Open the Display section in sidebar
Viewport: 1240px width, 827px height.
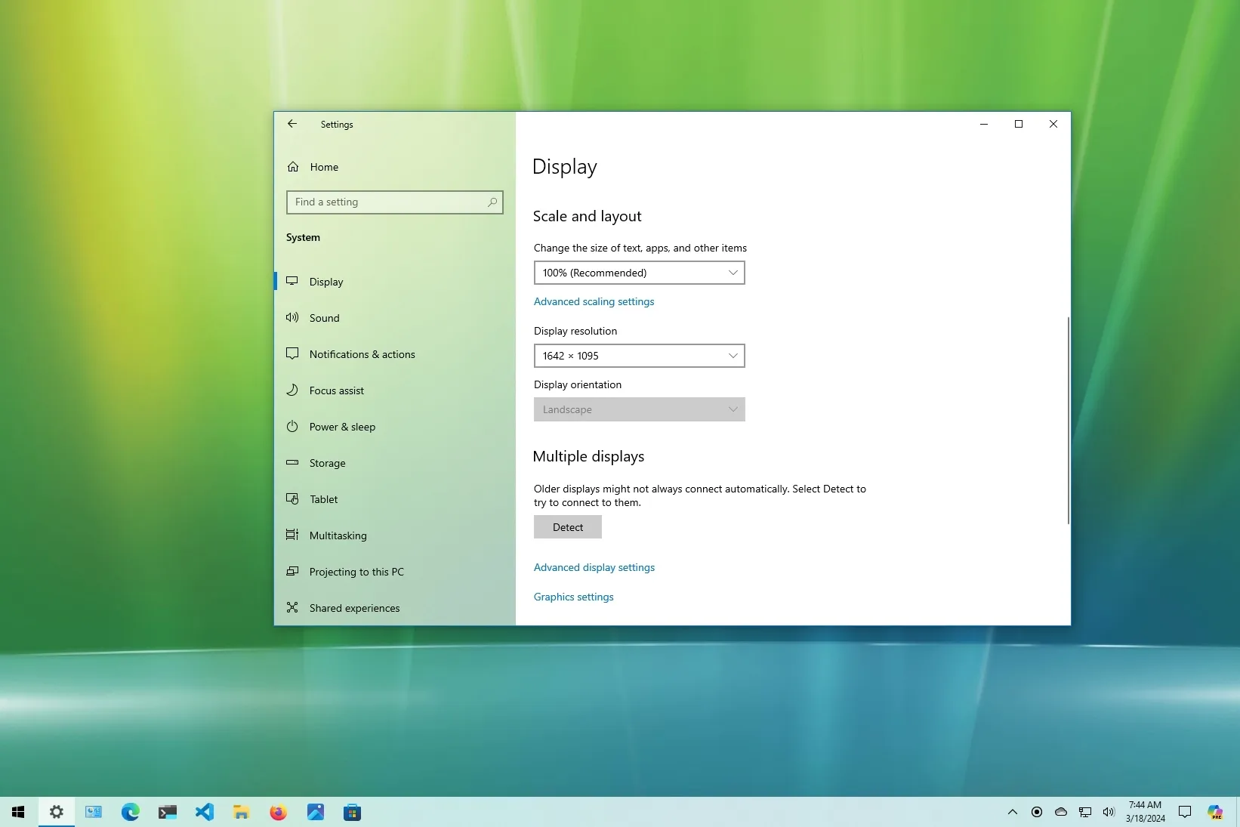[326, 281]
